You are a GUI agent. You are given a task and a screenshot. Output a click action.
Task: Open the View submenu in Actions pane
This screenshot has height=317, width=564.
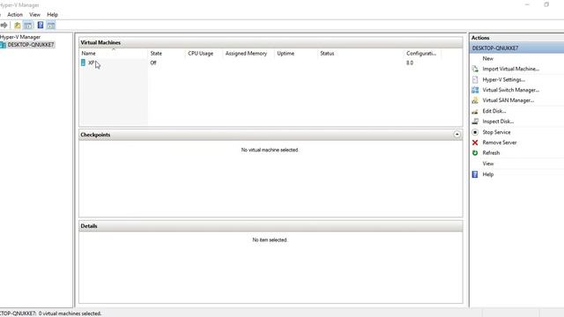[x=488, y=164]
